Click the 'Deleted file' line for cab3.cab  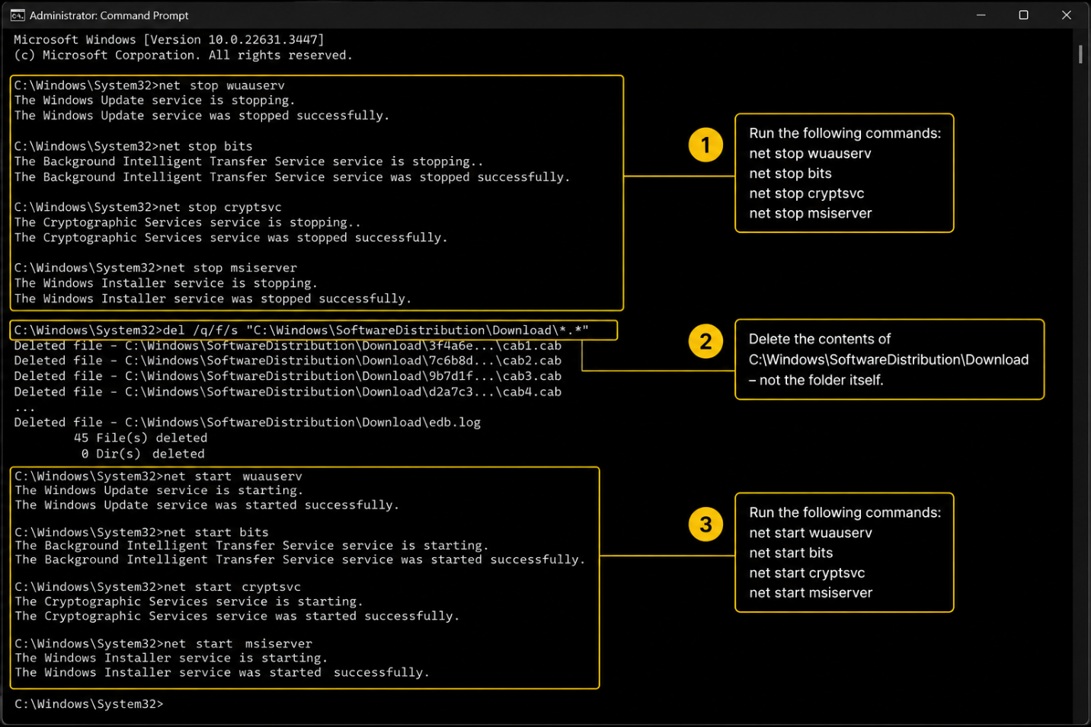(x=287, y=376)
